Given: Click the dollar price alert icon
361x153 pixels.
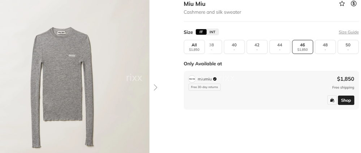Looking at the screenshot, I should click(x=354, y=4).
